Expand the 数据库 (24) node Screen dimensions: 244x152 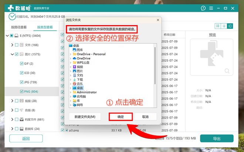point(12,129)
